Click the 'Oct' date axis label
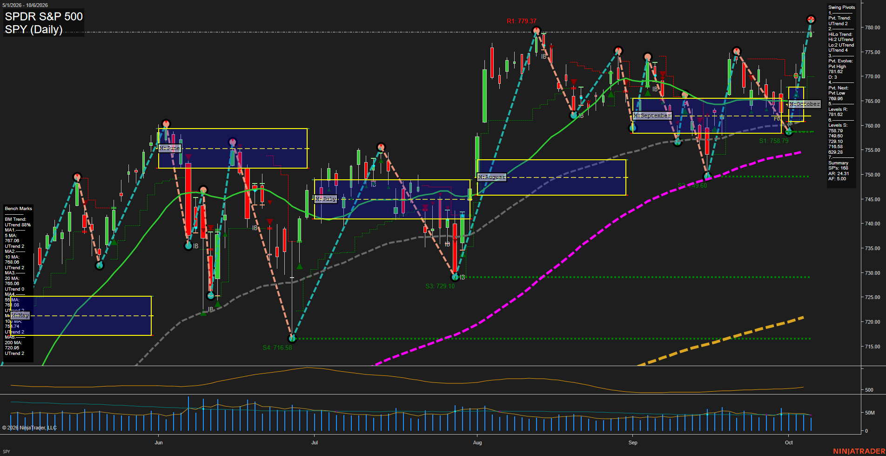 coord(789,442)
